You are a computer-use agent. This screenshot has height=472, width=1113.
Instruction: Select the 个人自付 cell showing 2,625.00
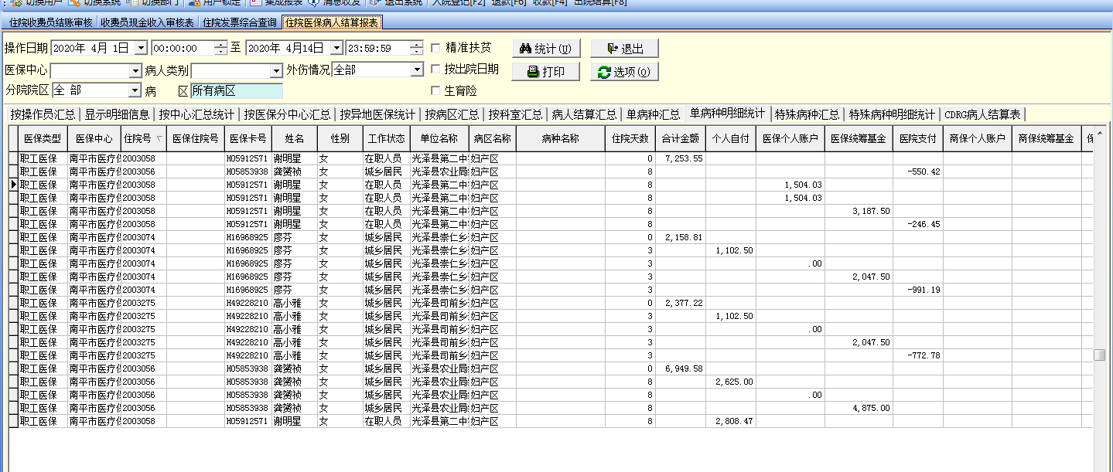tap(731, 382)
